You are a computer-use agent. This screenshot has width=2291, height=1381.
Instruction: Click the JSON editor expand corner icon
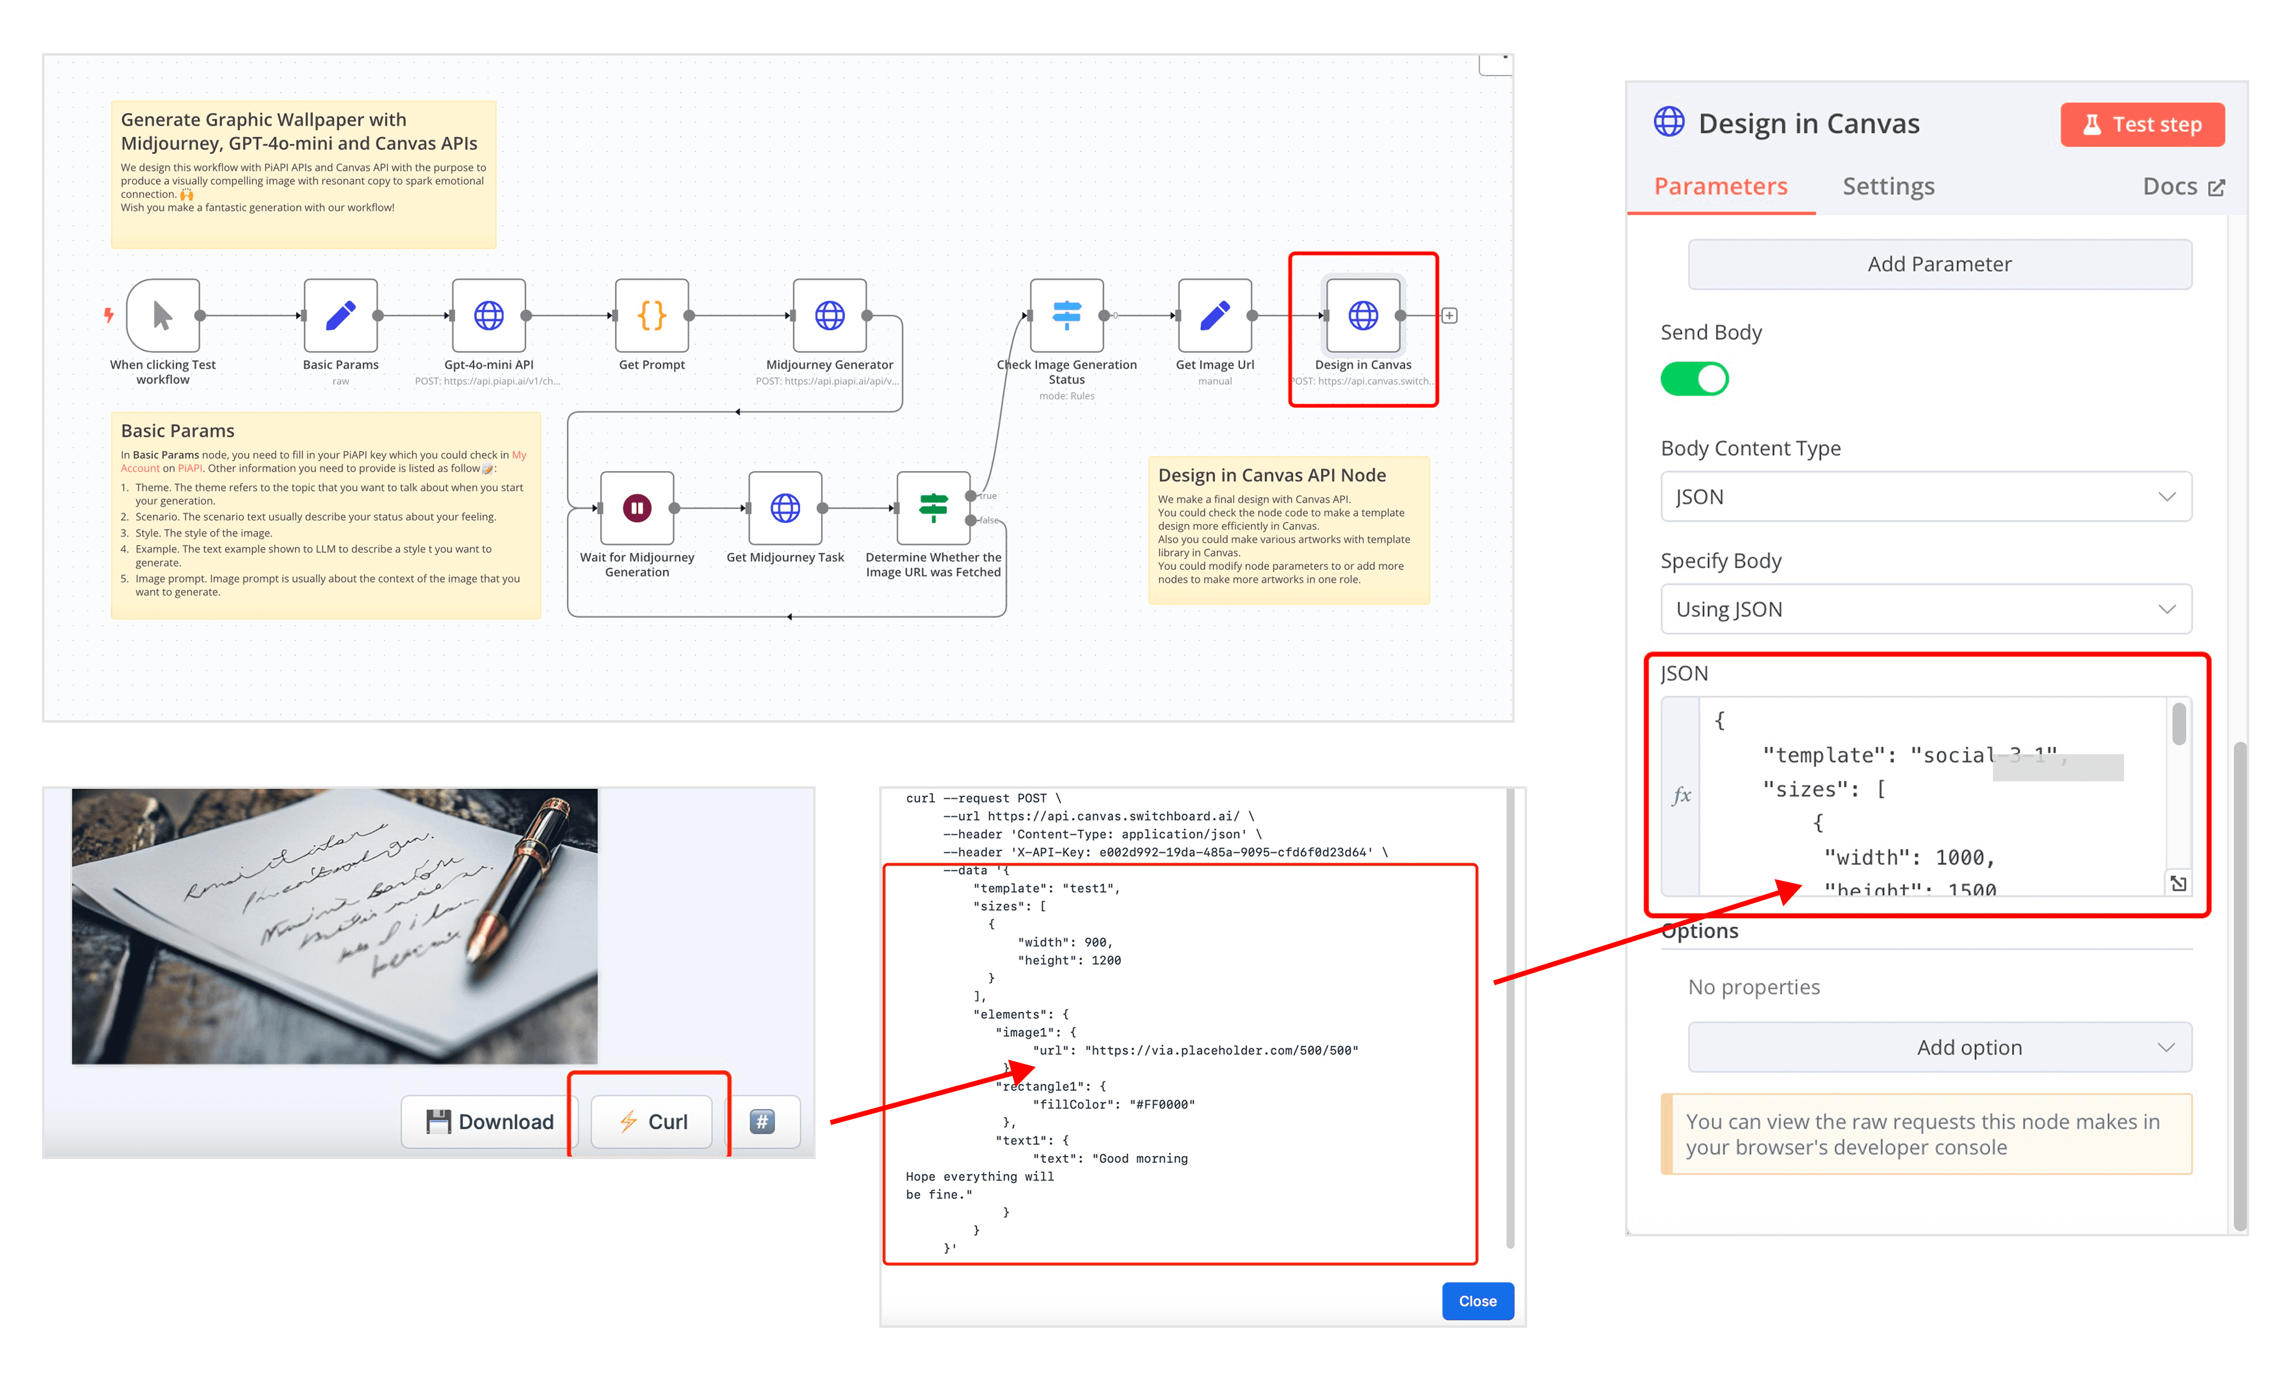point(2178,883)
